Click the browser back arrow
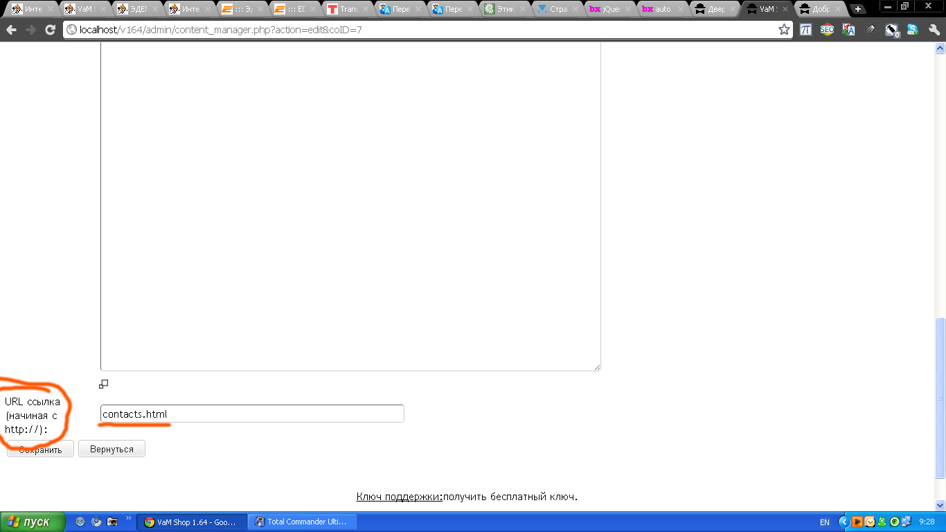The height and width of the screenshot is (532, 946). [12, 30]
